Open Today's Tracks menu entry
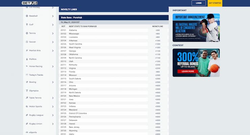Viewport: 250px width, 135px height. (36, 75)
